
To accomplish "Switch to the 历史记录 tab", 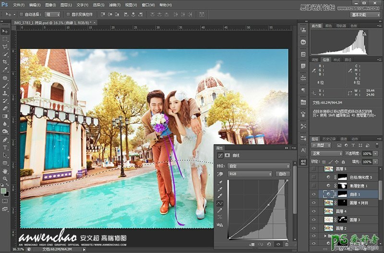I will [x=329, y=139].
